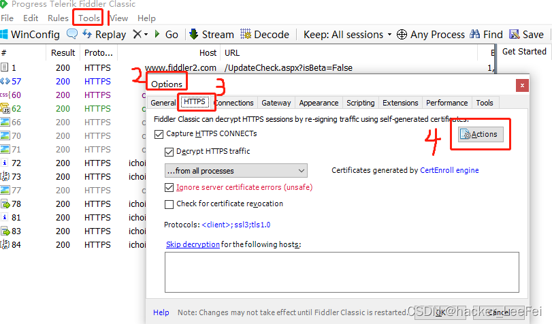
Task: Select session 70 image icon
Action: (5, 135)
